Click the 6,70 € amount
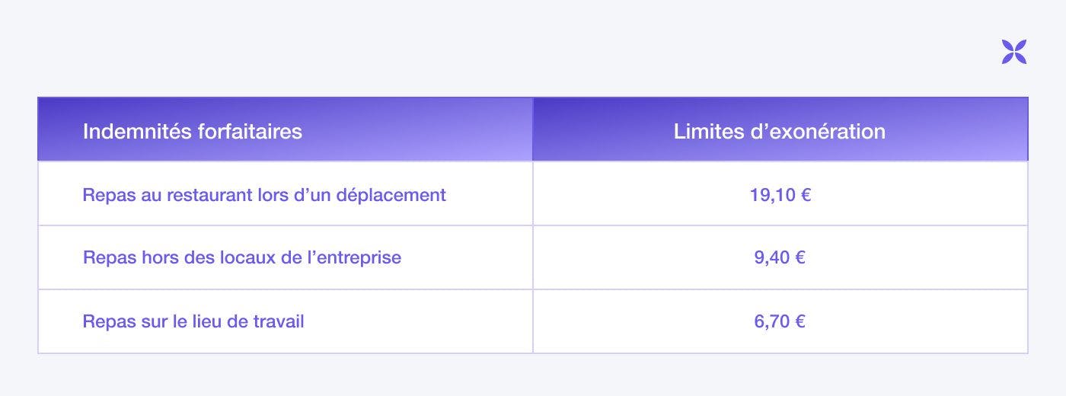Screen dimensions: 1066x396 780,321
